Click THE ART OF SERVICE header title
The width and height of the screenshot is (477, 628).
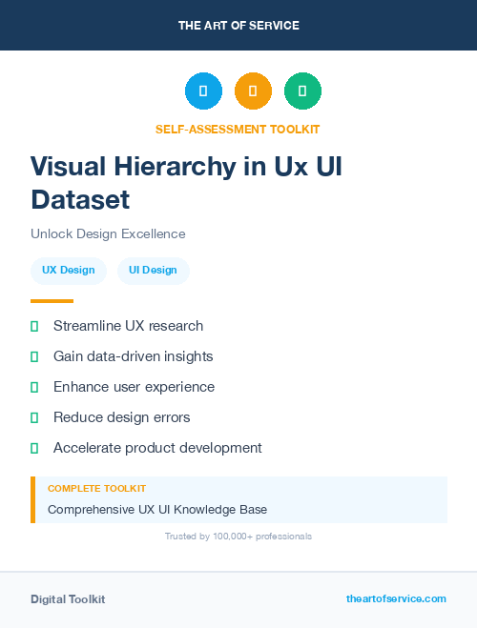pyautogui.click(x=238, y=26)
